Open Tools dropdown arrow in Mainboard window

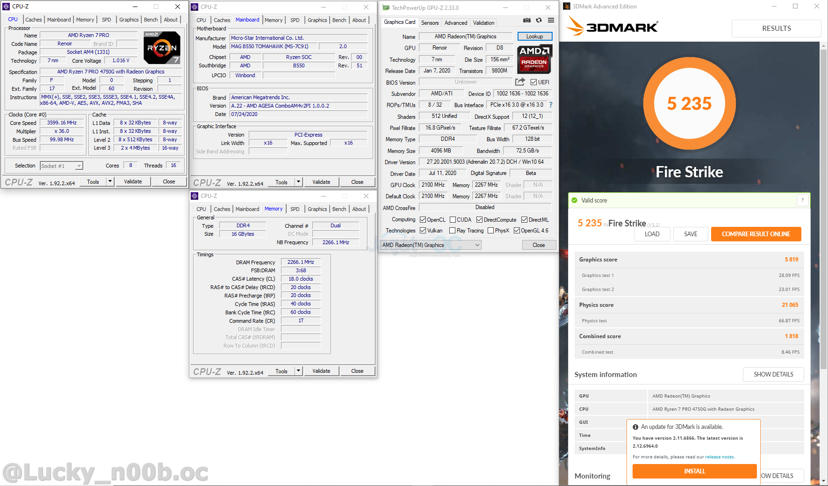pyautogui.click(x=298, y=182)
